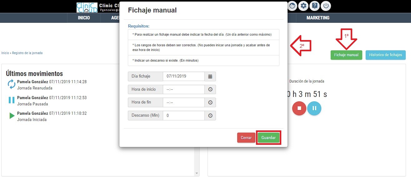Open the settings gear icon in header
This screenshot has height=177, width=411.
point(303,6)
